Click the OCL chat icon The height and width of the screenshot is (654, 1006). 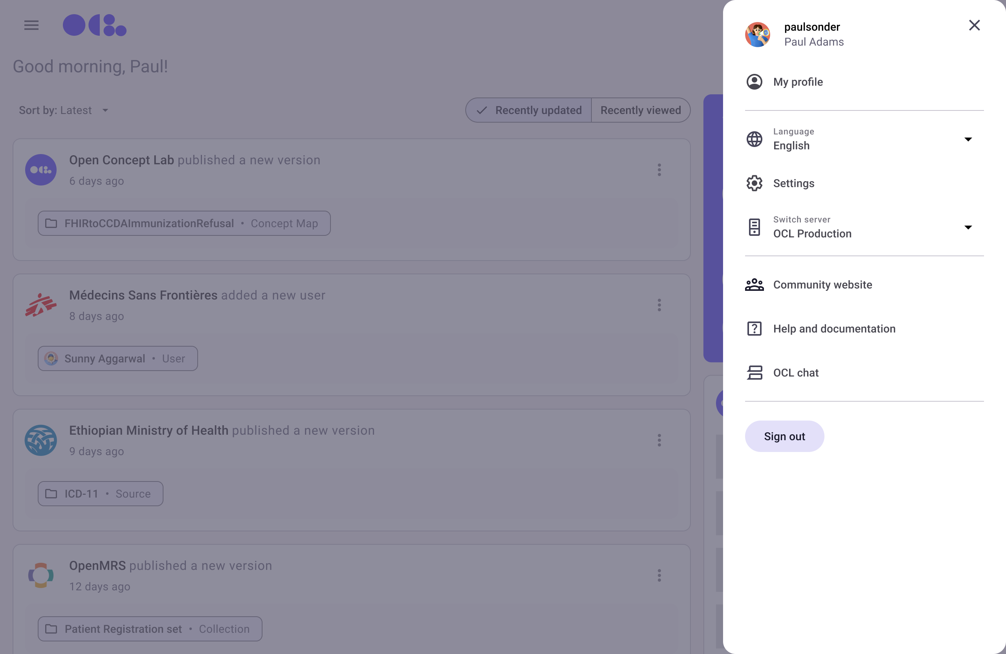pos(754,373)
